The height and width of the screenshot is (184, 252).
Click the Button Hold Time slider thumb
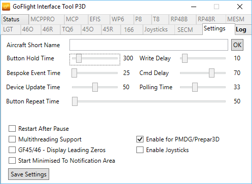coord(79,58)
